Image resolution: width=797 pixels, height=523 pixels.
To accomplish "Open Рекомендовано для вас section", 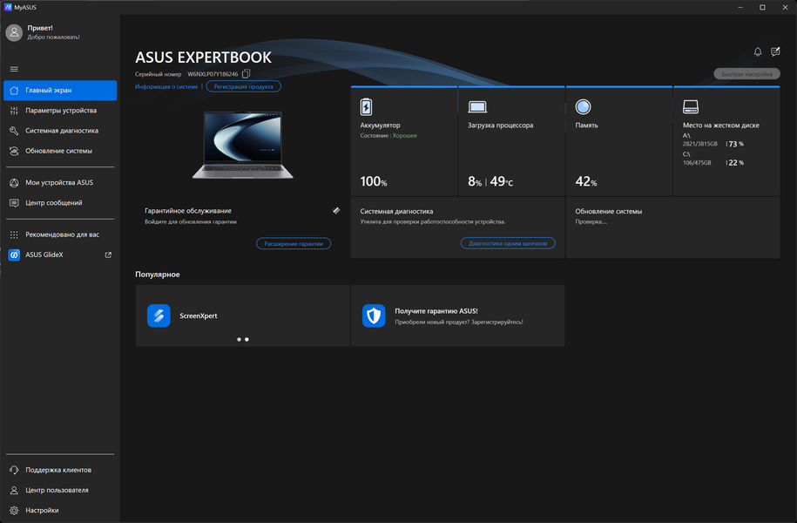I will (x=60, y=234).
